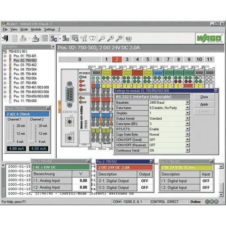
Task: Click the zoom in magnifier icon
Action: point(110,39)
